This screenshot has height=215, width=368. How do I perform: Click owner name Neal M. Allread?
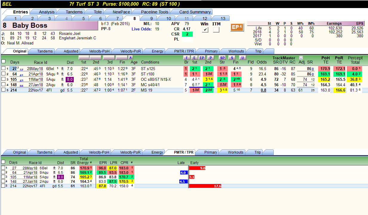(x=20, y=43)
